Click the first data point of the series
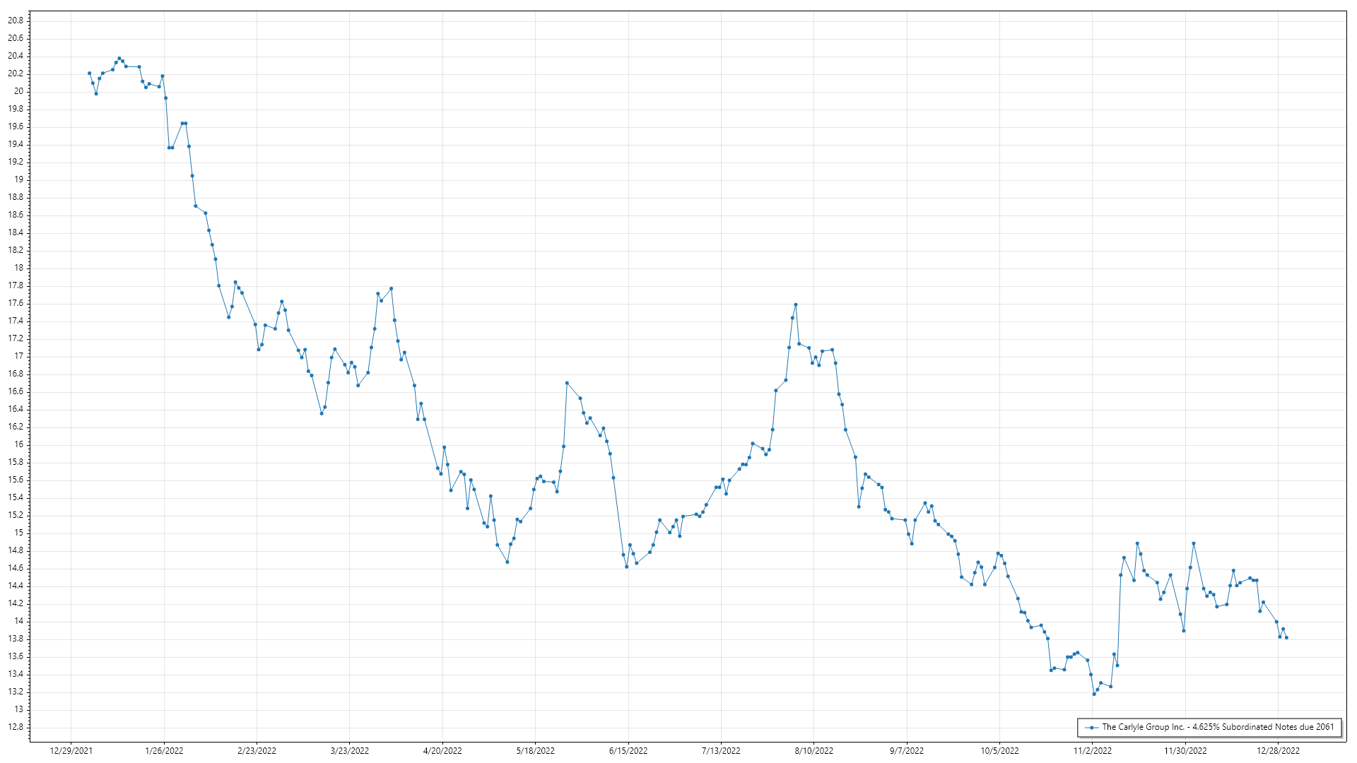Viewport: 1357px width, 763px height. [x=89, y=73]
